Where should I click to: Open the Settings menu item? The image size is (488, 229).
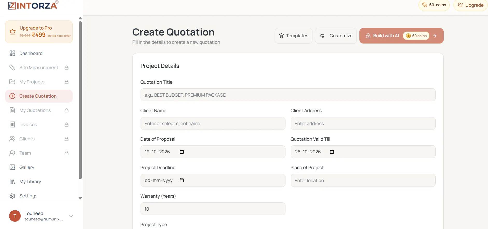pyautogui.click(x=39, y=196)
